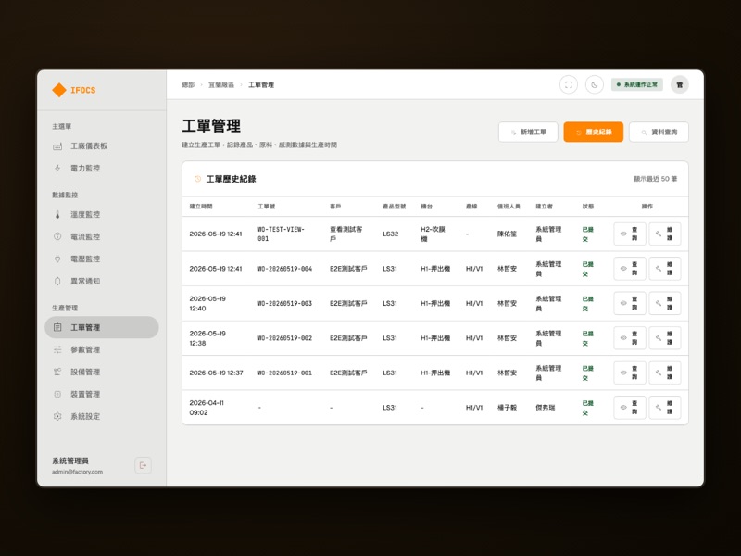Click 維護 for the 2026-04-11 row
This screenshot has height=556, width=741.
point(665,408)
